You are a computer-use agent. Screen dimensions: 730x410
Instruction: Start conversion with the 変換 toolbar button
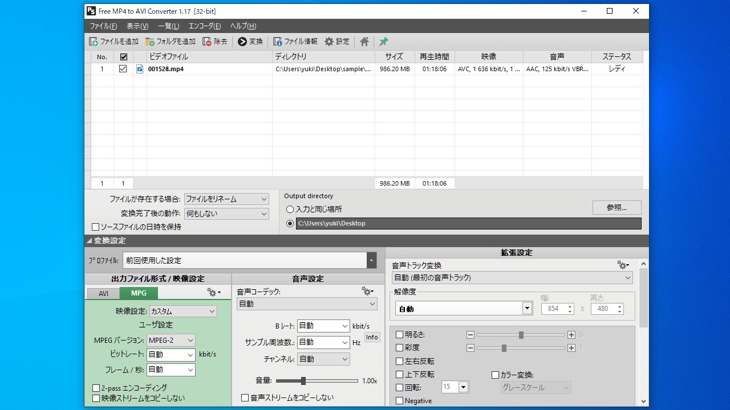click(250, 42)
